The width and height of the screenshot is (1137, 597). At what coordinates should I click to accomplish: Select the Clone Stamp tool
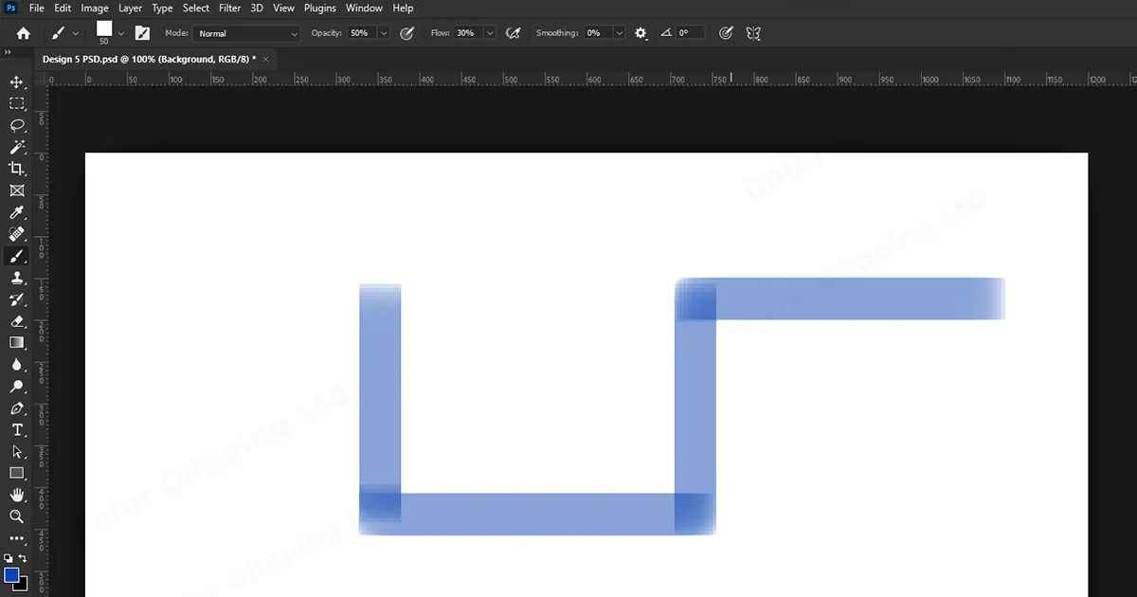[16, 278]
